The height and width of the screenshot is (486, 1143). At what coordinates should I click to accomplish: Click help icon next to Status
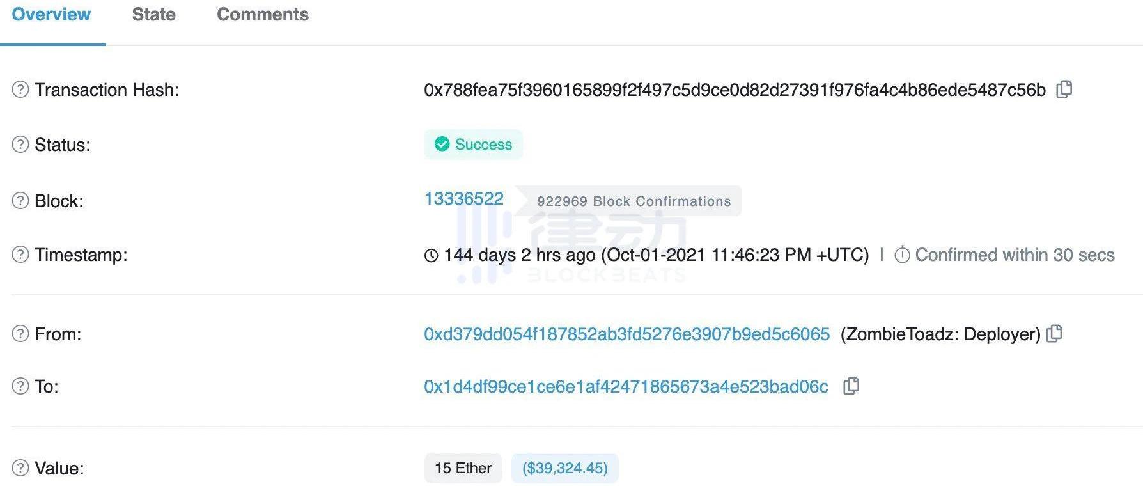(20, 145)
